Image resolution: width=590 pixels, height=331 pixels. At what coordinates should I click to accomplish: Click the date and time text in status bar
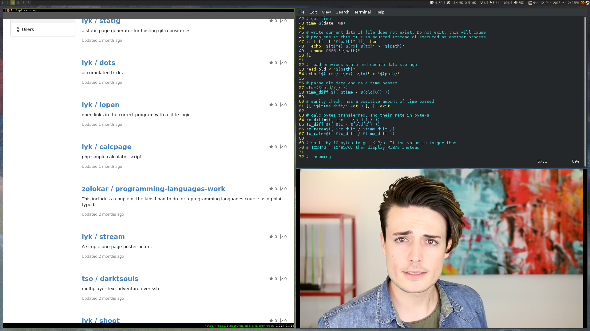[x=556, y=3]
